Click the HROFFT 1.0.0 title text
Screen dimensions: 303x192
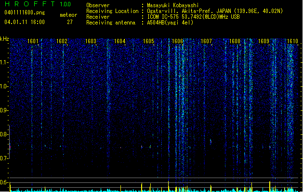tap(38, 4)
